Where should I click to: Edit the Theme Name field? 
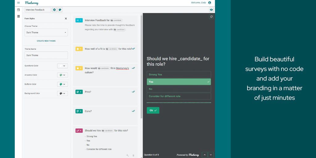click(x=46, y=55)
